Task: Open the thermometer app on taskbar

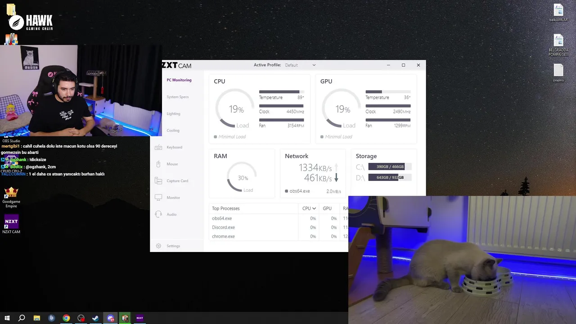Action: tap(126, 318)
